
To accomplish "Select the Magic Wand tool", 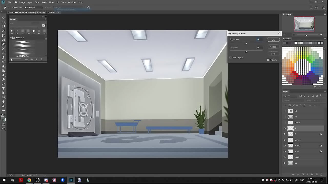I will tap(3, 31).
